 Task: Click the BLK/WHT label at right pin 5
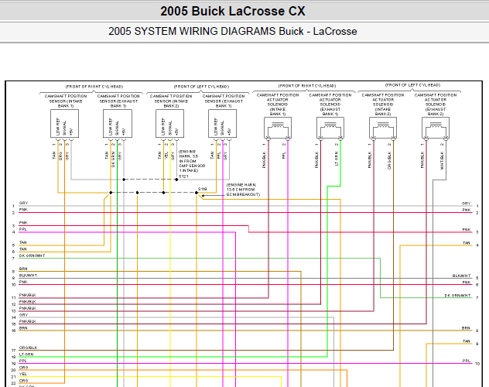click(x=462, y=276)
